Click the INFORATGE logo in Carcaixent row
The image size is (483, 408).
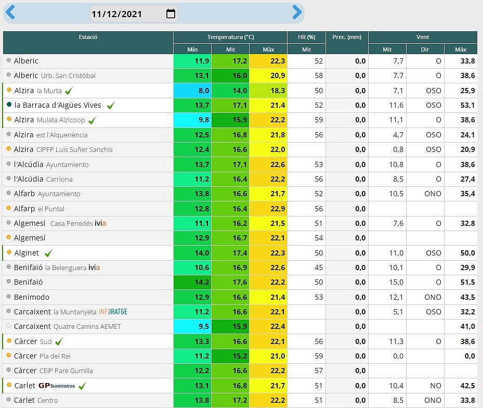113,312
